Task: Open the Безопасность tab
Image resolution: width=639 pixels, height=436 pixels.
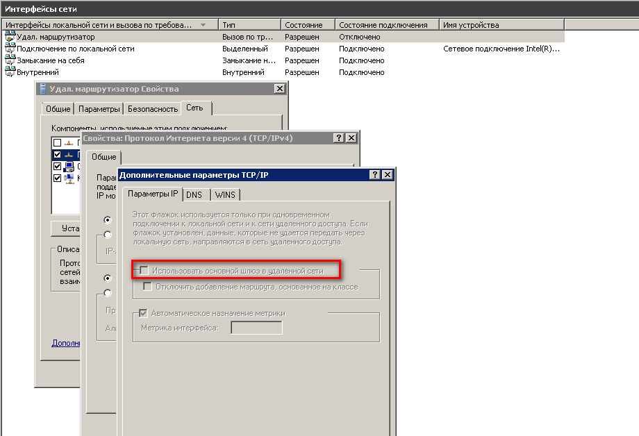Action: point(152,109)
